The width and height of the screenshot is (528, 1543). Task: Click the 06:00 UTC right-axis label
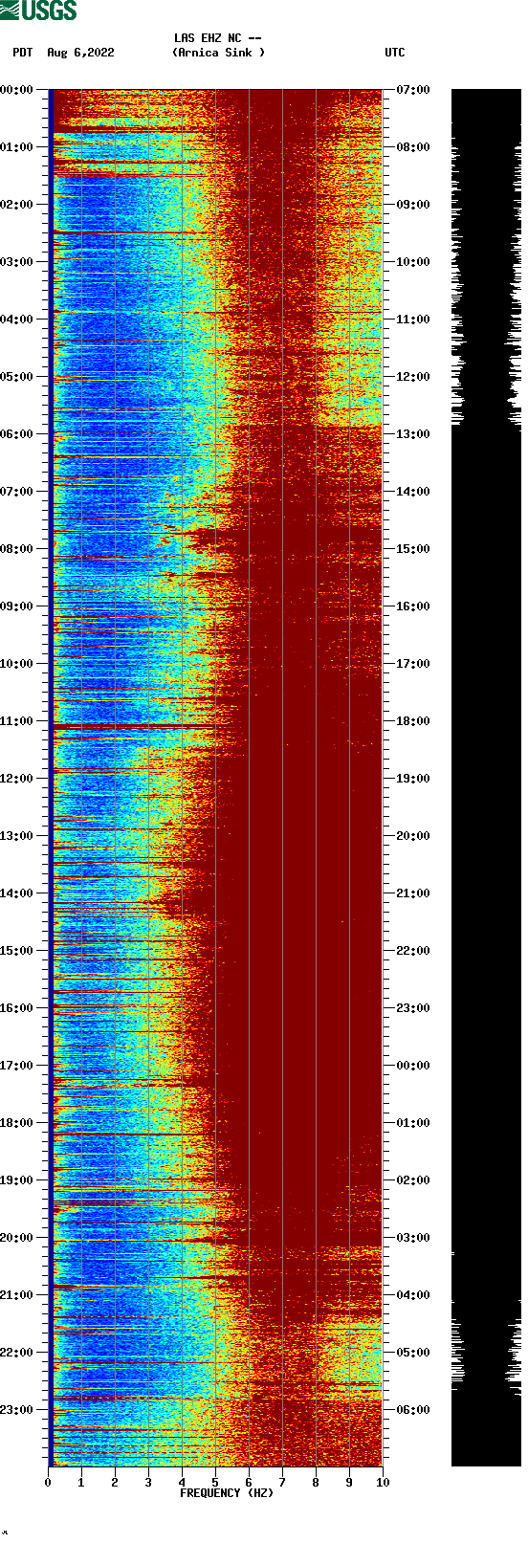click(413, 1410)
